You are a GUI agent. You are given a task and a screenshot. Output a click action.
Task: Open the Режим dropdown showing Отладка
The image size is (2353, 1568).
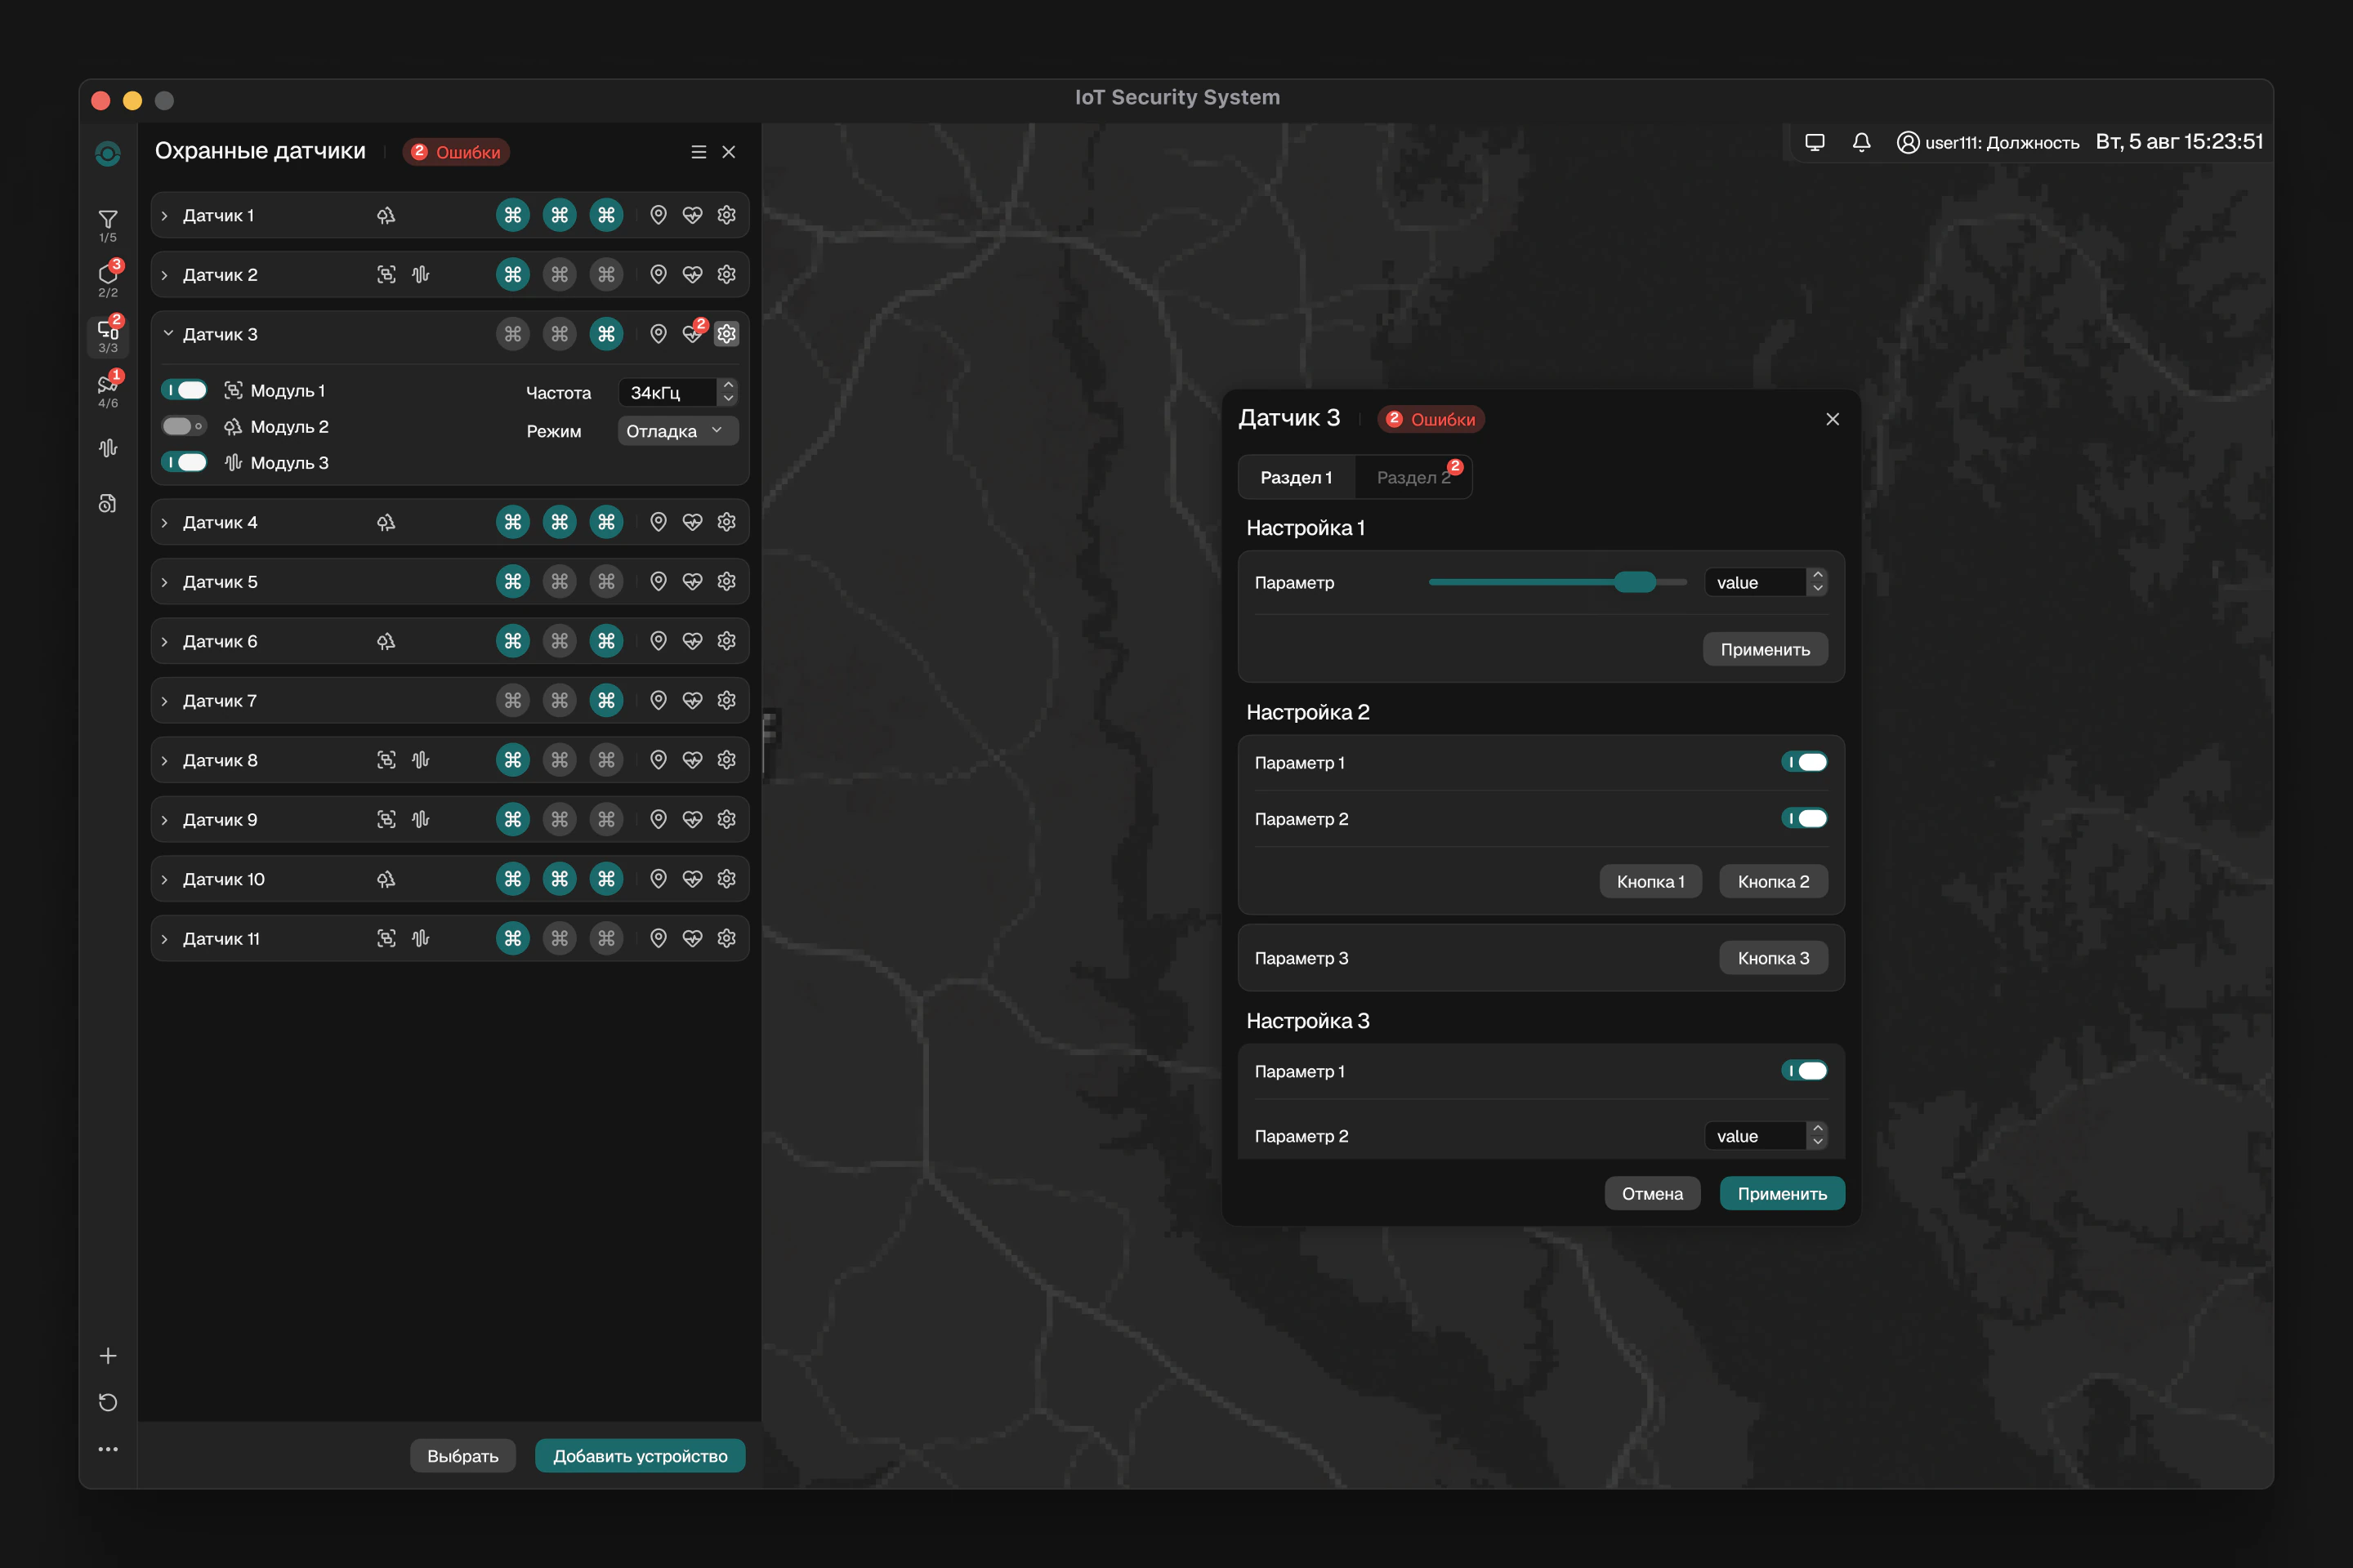point(677,431)
